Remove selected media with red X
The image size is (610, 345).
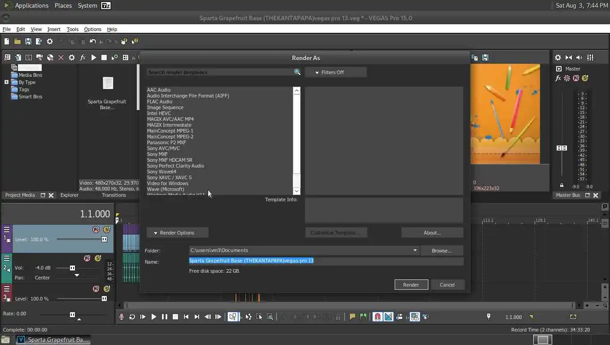coord(61,57)
